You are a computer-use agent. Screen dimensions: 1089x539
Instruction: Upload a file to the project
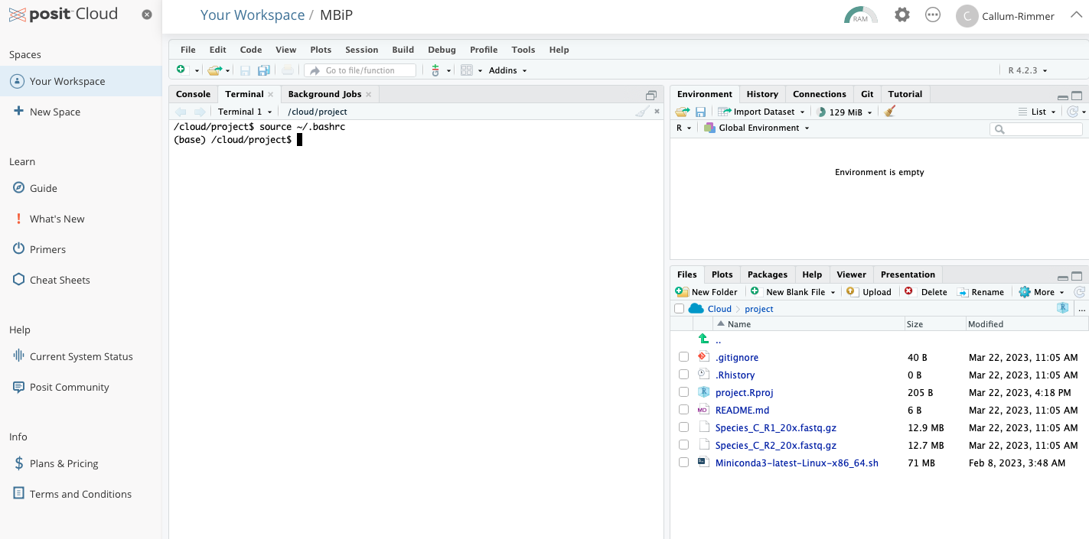869,291
